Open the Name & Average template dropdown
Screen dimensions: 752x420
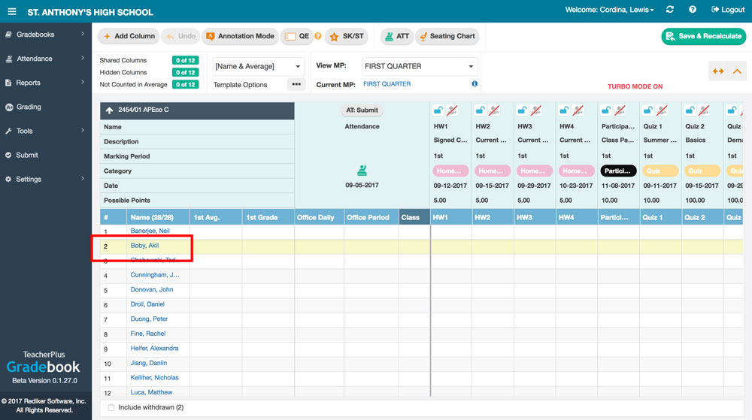coord(257,66)
